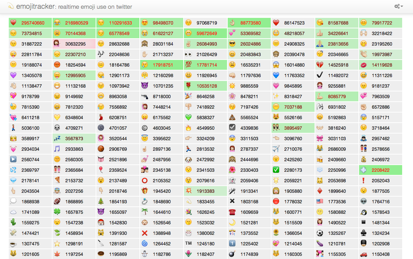Click the count 216980529
Viewport: 413px width, 259px height.
77,23
